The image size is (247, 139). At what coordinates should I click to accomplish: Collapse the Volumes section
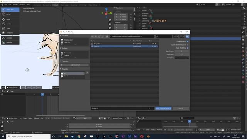click(61, 36)
